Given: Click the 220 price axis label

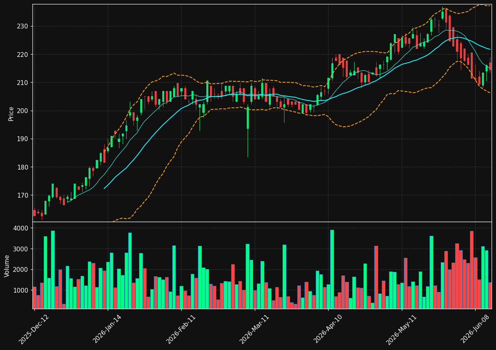Looking at the screenshot, I should point(23,55).
